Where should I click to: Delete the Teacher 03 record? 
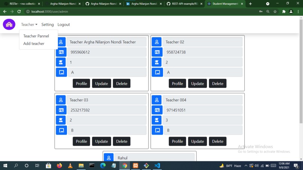121,141
